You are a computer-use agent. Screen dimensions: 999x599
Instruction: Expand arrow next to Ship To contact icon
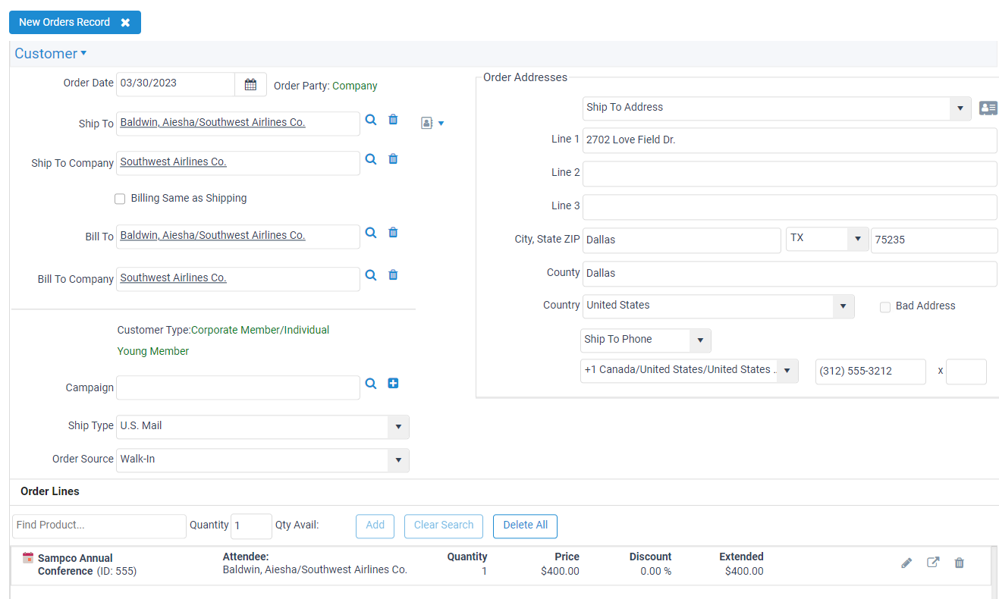click(441, 123)
